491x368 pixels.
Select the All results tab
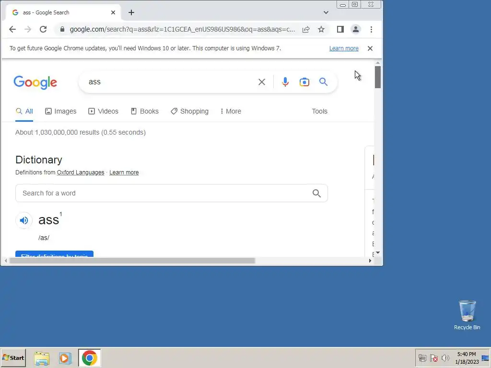(24, 111)
